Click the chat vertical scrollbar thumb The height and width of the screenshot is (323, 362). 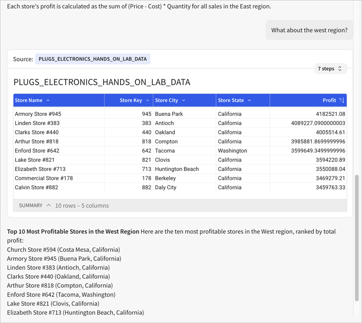[x=357, y=238]
